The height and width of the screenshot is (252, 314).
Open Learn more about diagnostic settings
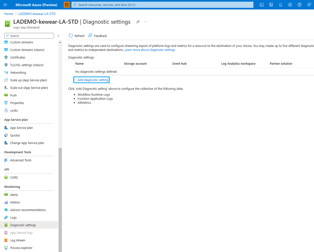(x=150, y=50)
